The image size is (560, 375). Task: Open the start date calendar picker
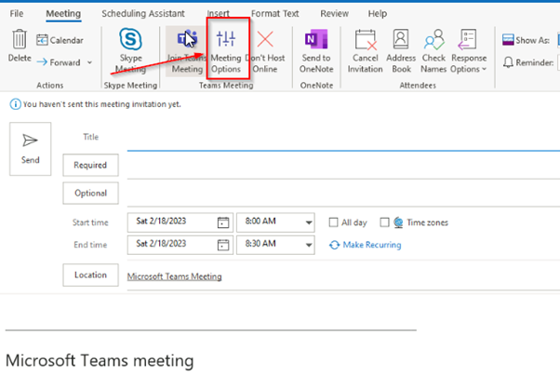coord(222,223)
